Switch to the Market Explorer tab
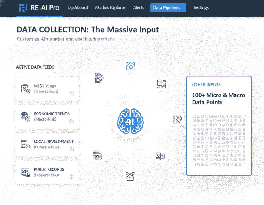Screen dimensions: 264x205 coord(110,8)
